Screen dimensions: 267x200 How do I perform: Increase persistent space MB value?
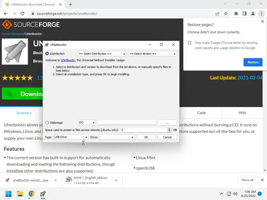click(x=169, y=129)
